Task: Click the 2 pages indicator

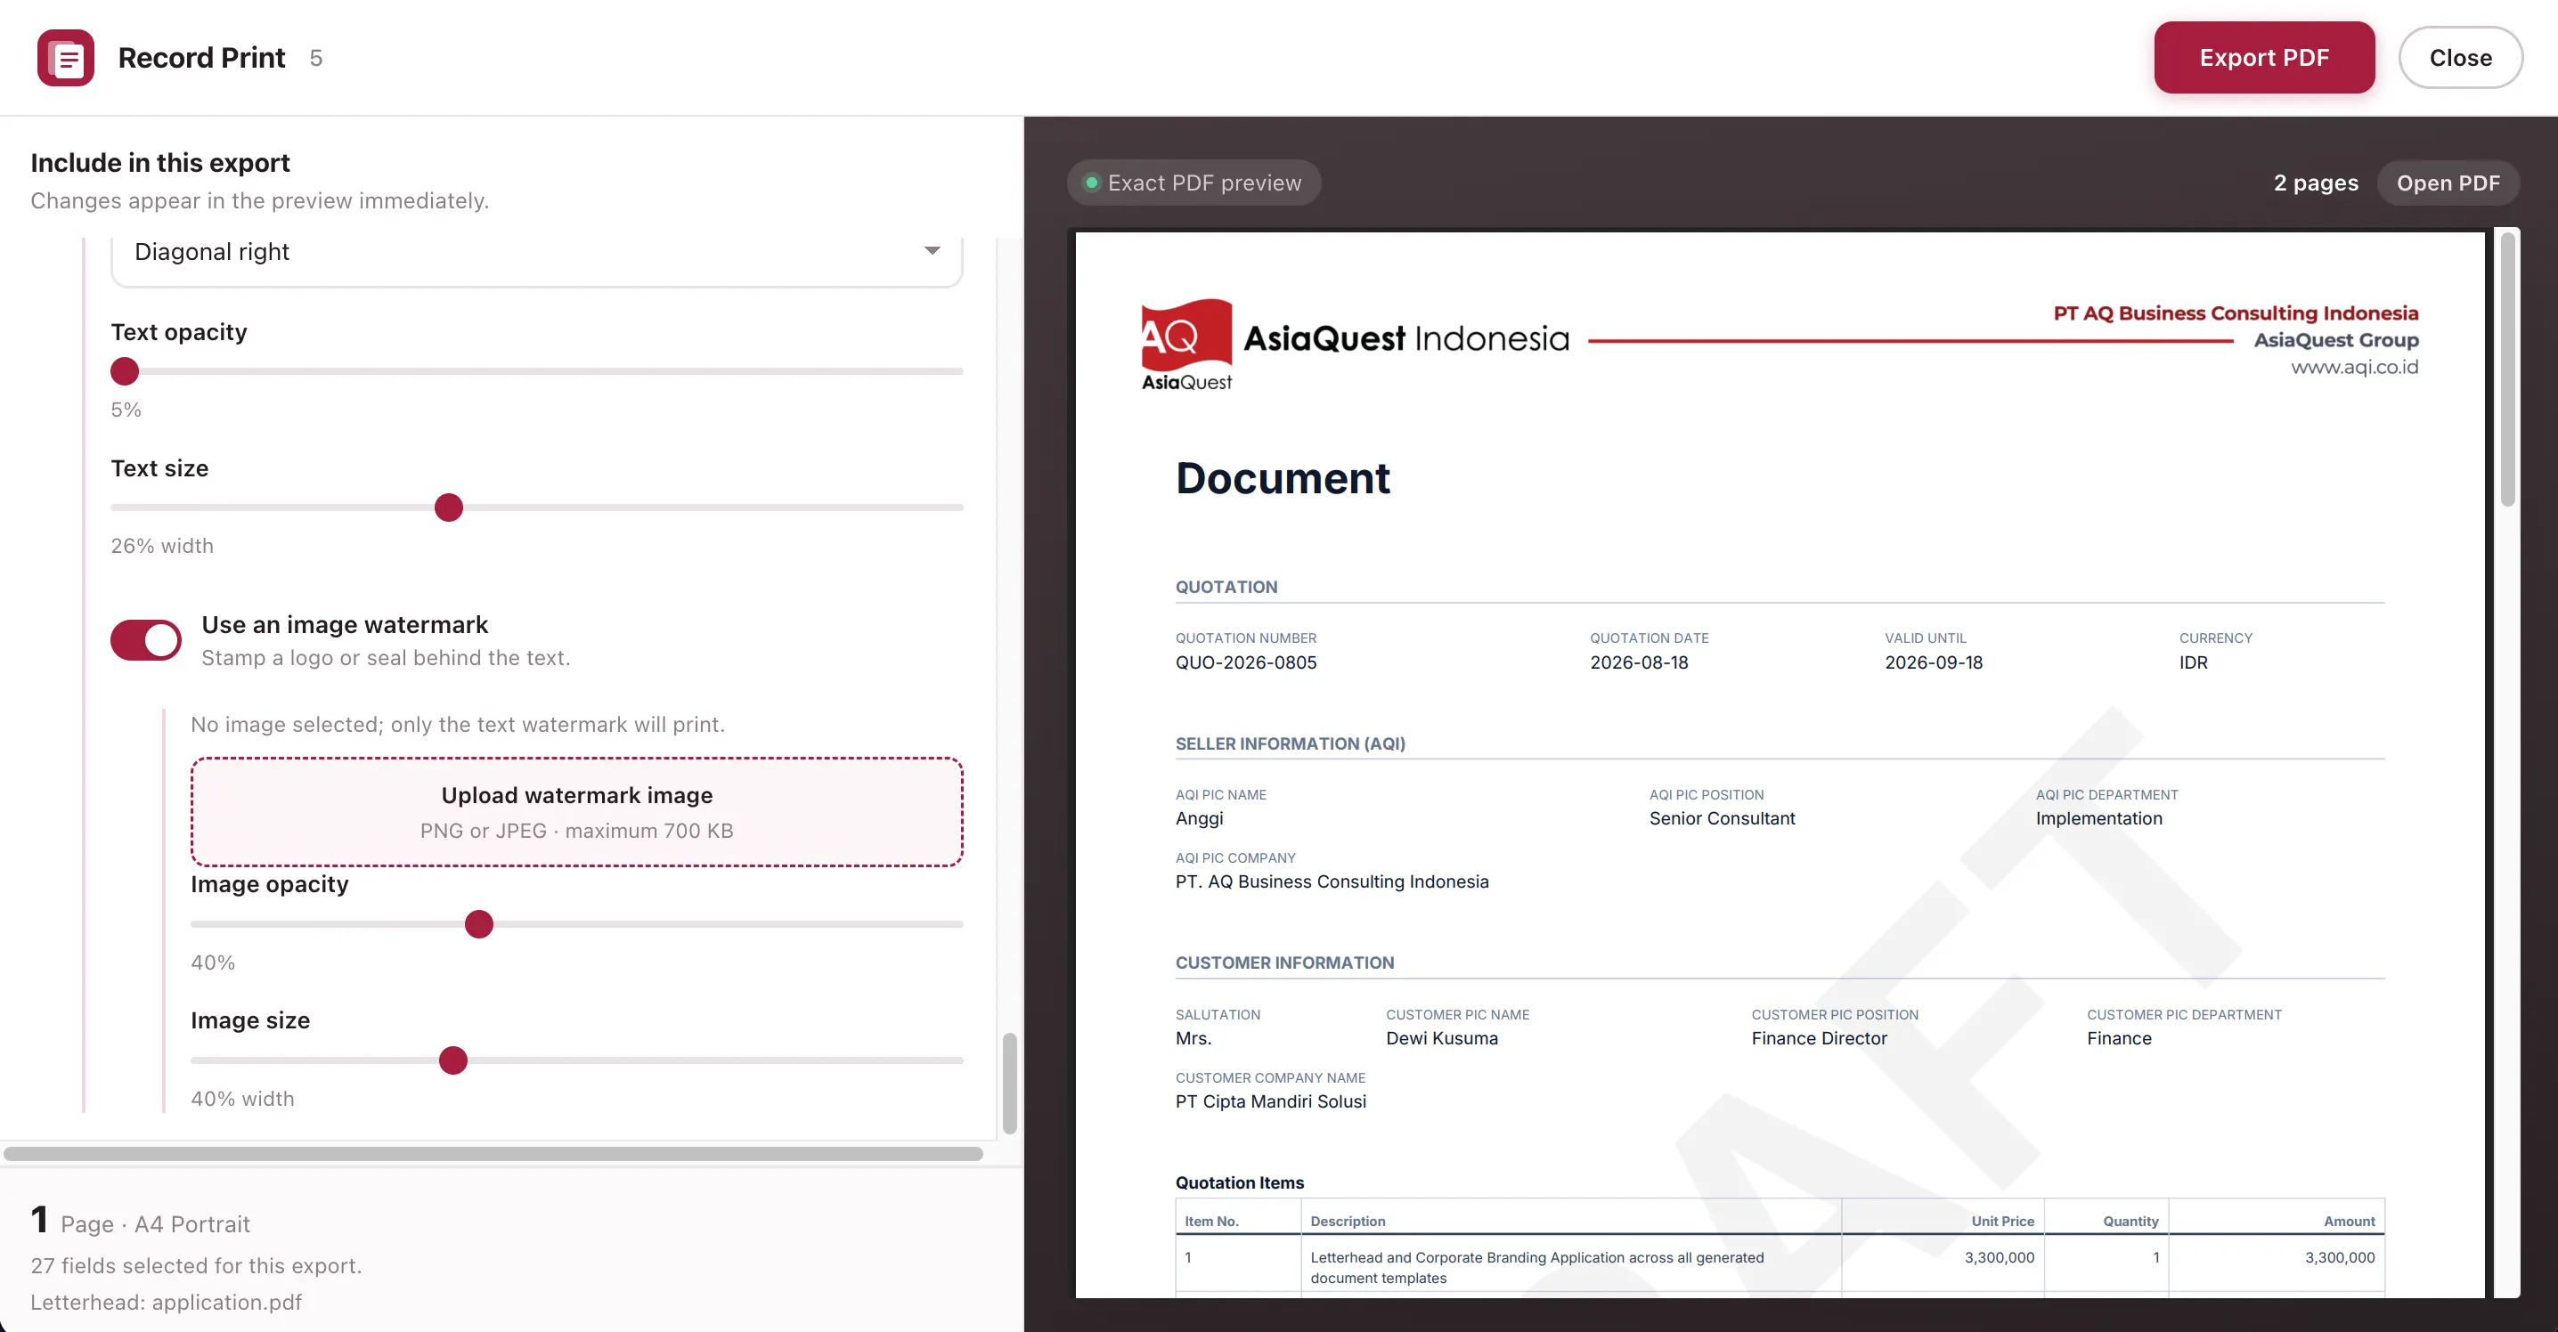Action: (2316, 183)
